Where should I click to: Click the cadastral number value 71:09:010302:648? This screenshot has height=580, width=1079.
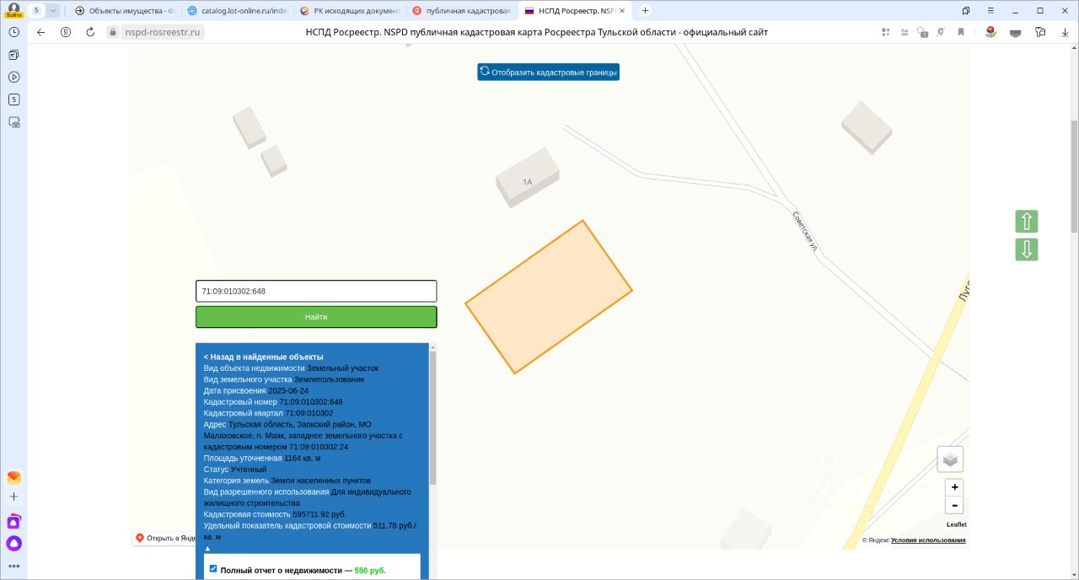pyautogui.click(x=310, y=402)
